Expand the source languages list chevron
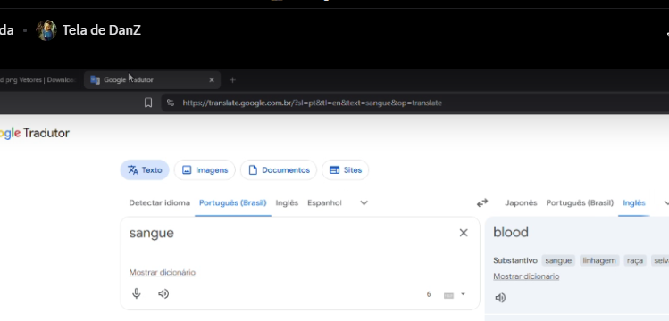The width and height of the screenshot is (669, 321). (364, 203)
